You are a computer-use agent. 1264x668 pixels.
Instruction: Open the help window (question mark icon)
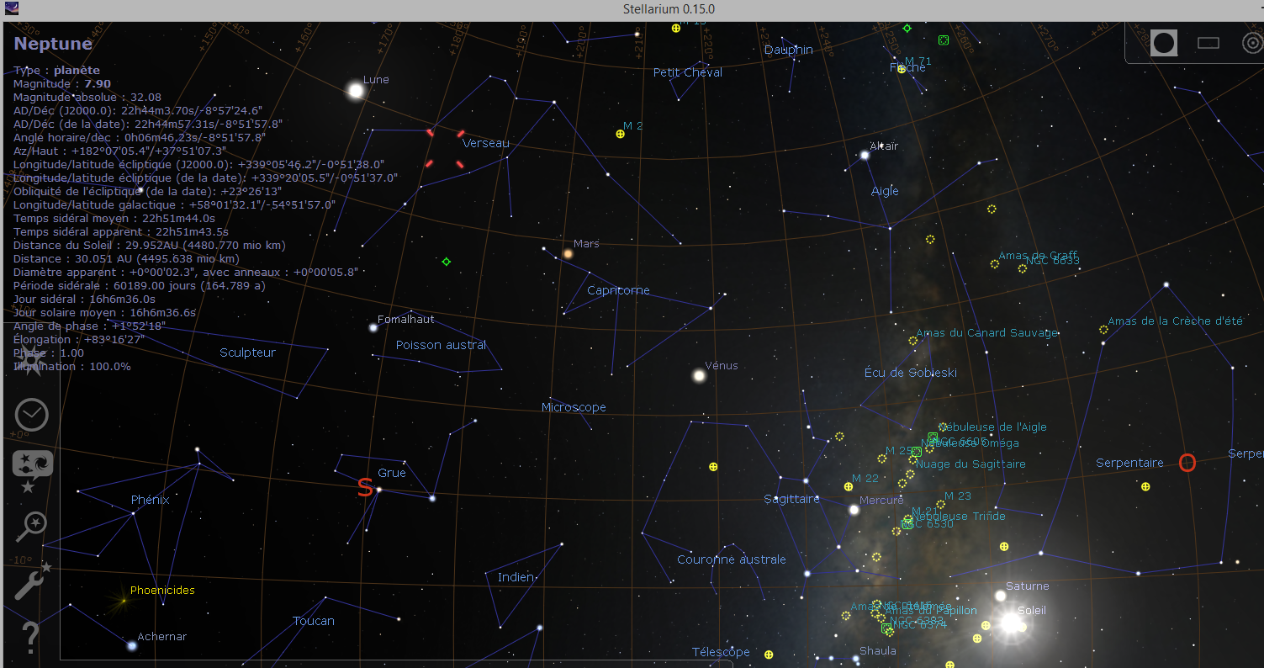(30, 637)
